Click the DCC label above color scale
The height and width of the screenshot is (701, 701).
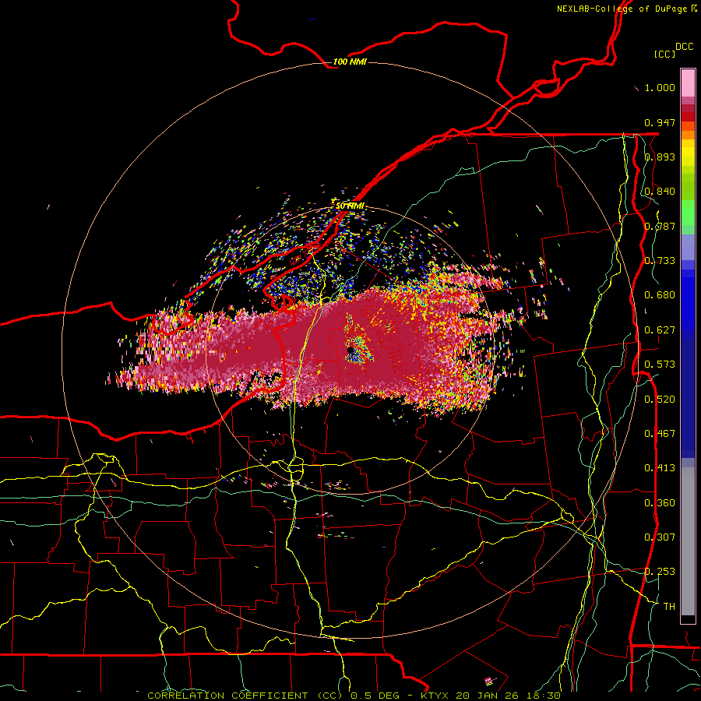[685, 47]
